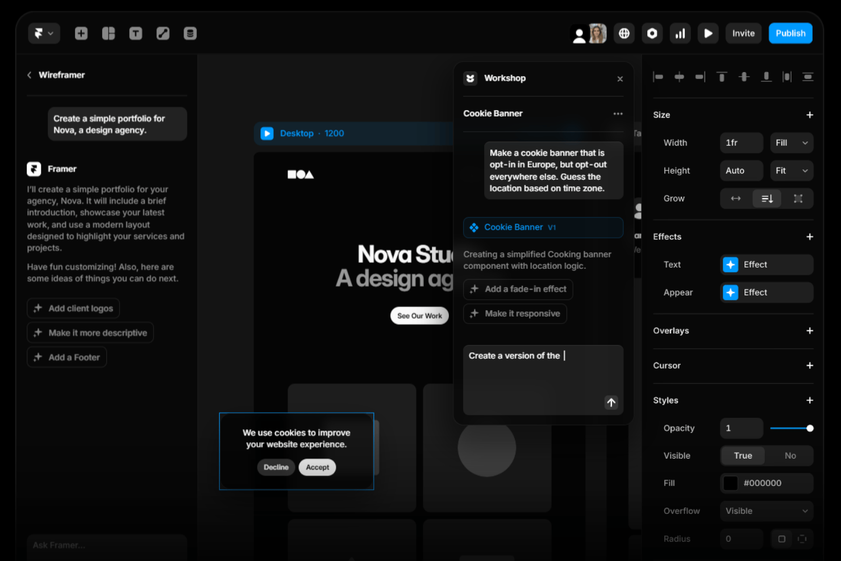Click the Invite button

[x=743, y=34]
